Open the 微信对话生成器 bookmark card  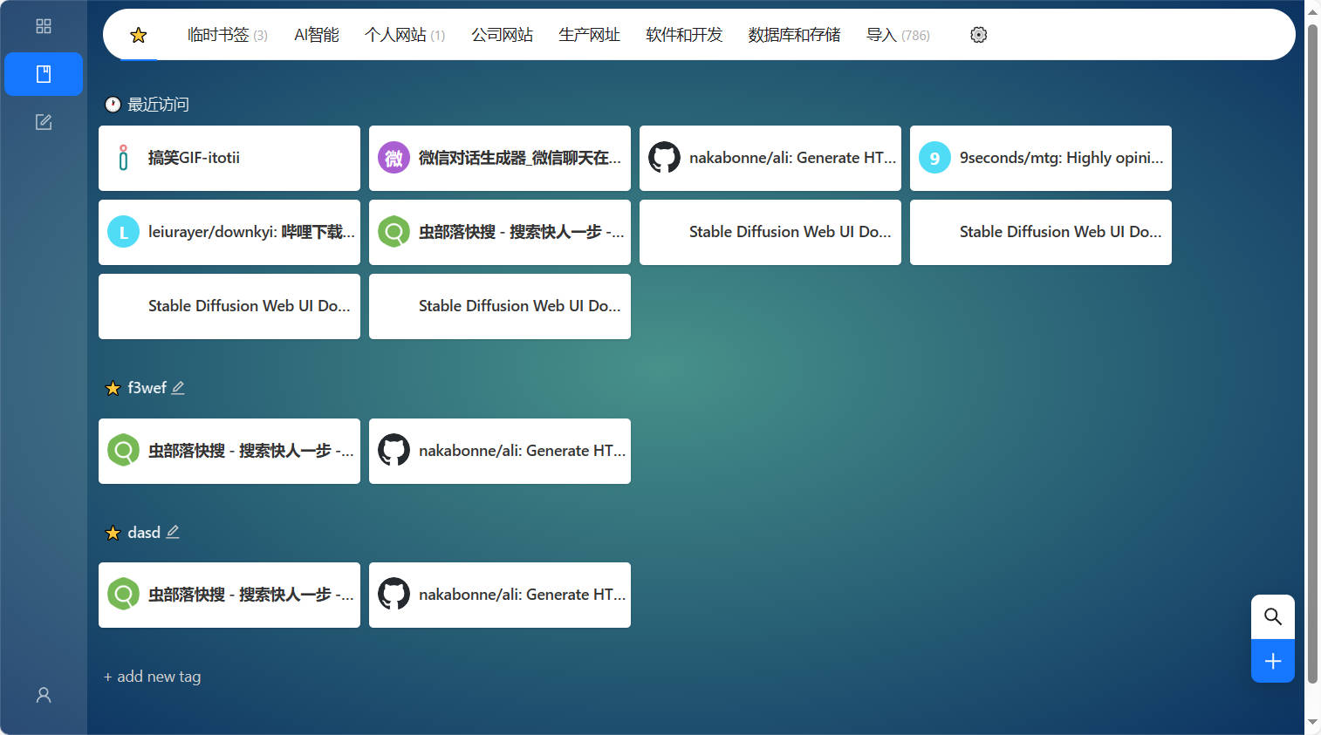coord(500,158)
